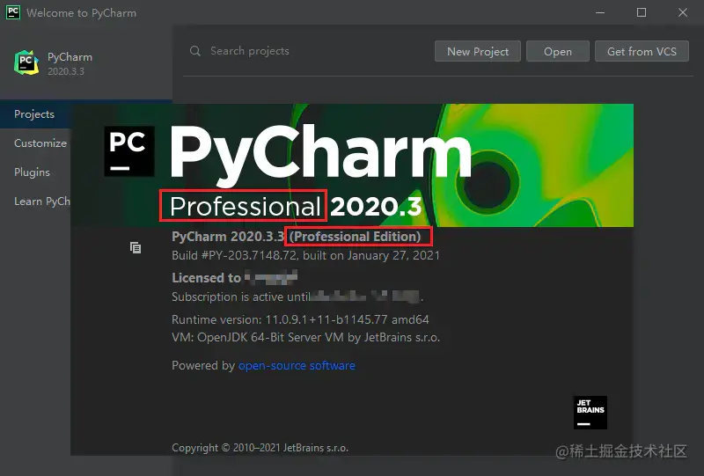Image resolution: width=704 pixels, height=476 pixels.
Task: Open the Projects tab
Action: 34,114
